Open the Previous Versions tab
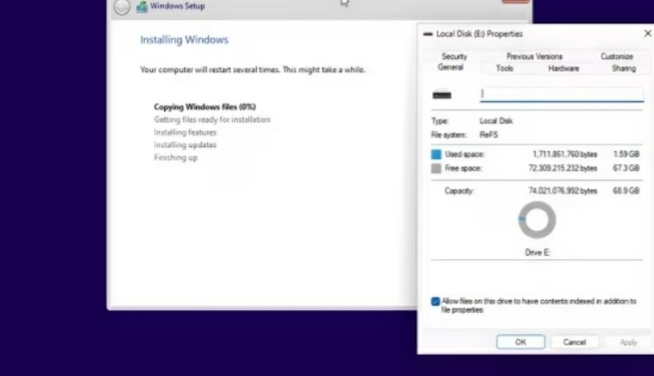The width and height of the screenshot is (654, 376). [x=535, y=56]
